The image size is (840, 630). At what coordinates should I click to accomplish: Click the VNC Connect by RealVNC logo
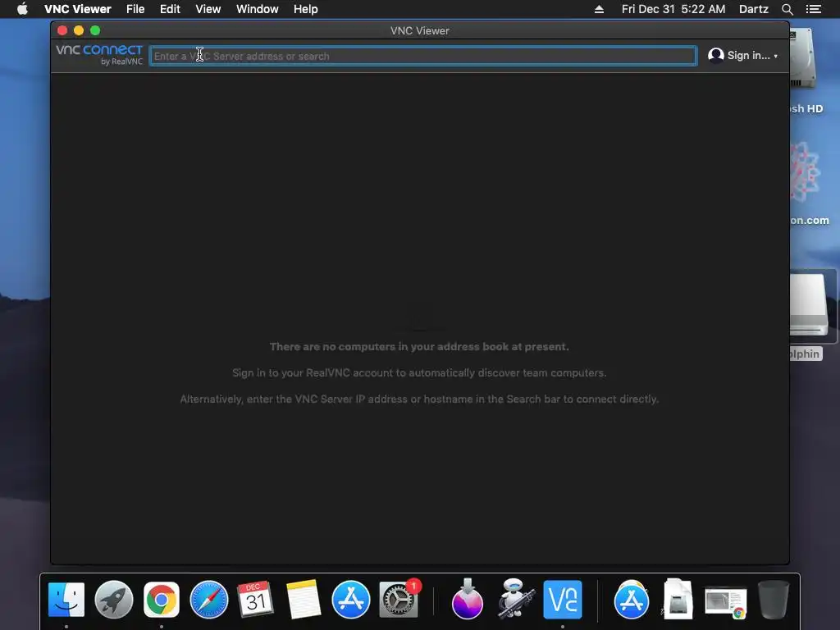point(99,55)
